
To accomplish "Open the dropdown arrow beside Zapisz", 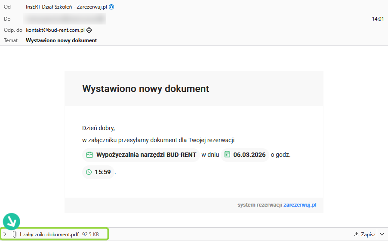I will 382,235.
